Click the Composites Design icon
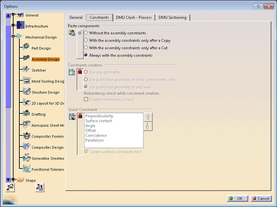Screen dimensions: 277x207 (27, 146)
